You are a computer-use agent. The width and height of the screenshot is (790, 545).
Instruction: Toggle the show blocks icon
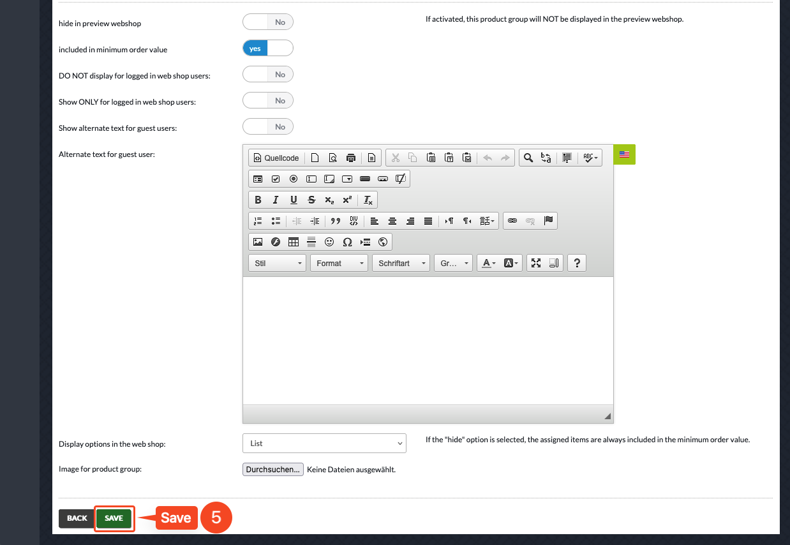(x=554, y=263)
